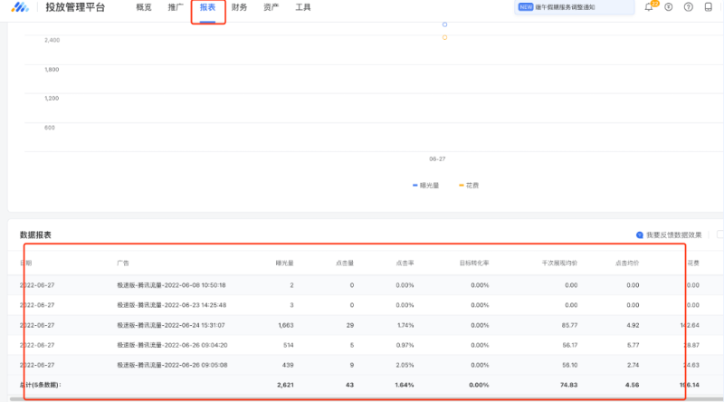
Task: Click the total CPM value 74.83
Action: 569,385
